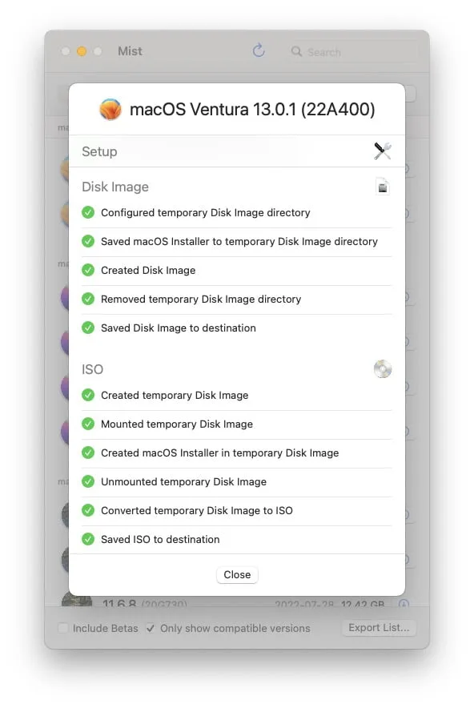Screen dimensions: 474x708
Task: Click the Setup tools icon
Action: click(383, 151)
